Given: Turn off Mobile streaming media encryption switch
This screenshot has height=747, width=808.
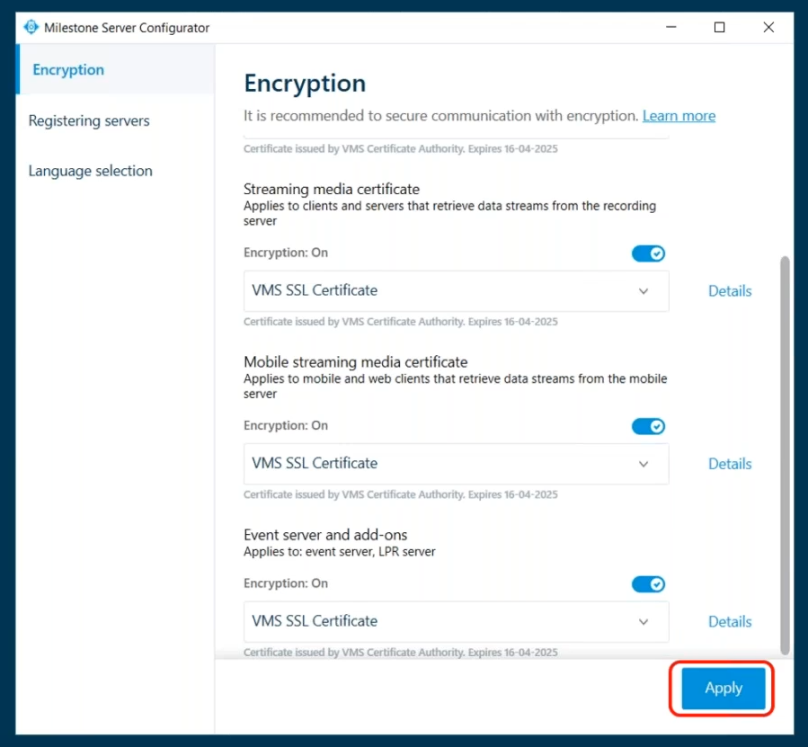Looking at the screenshot, I should (x=648, y=426).
